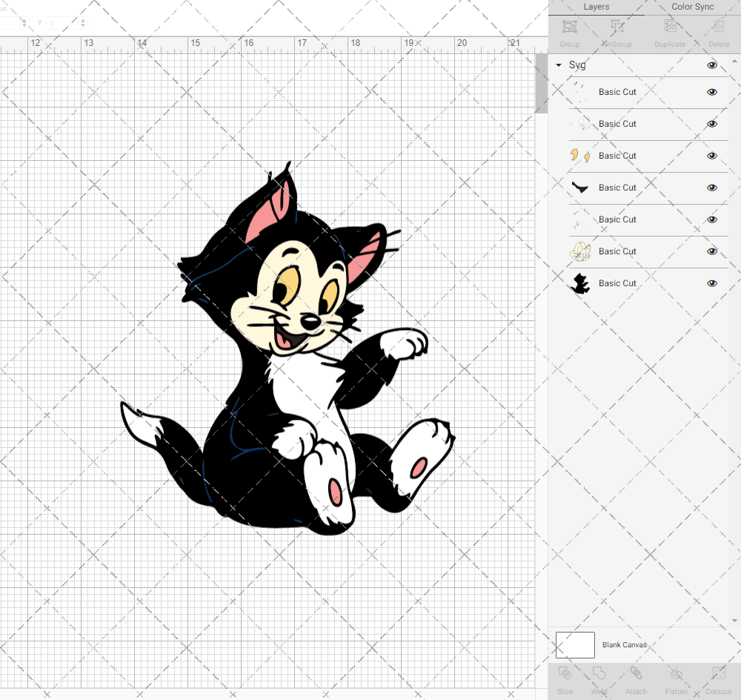Viewport: 741px width, 700px height.
Task: Click the Blank Canvas label
Action: tap(624, 645)
